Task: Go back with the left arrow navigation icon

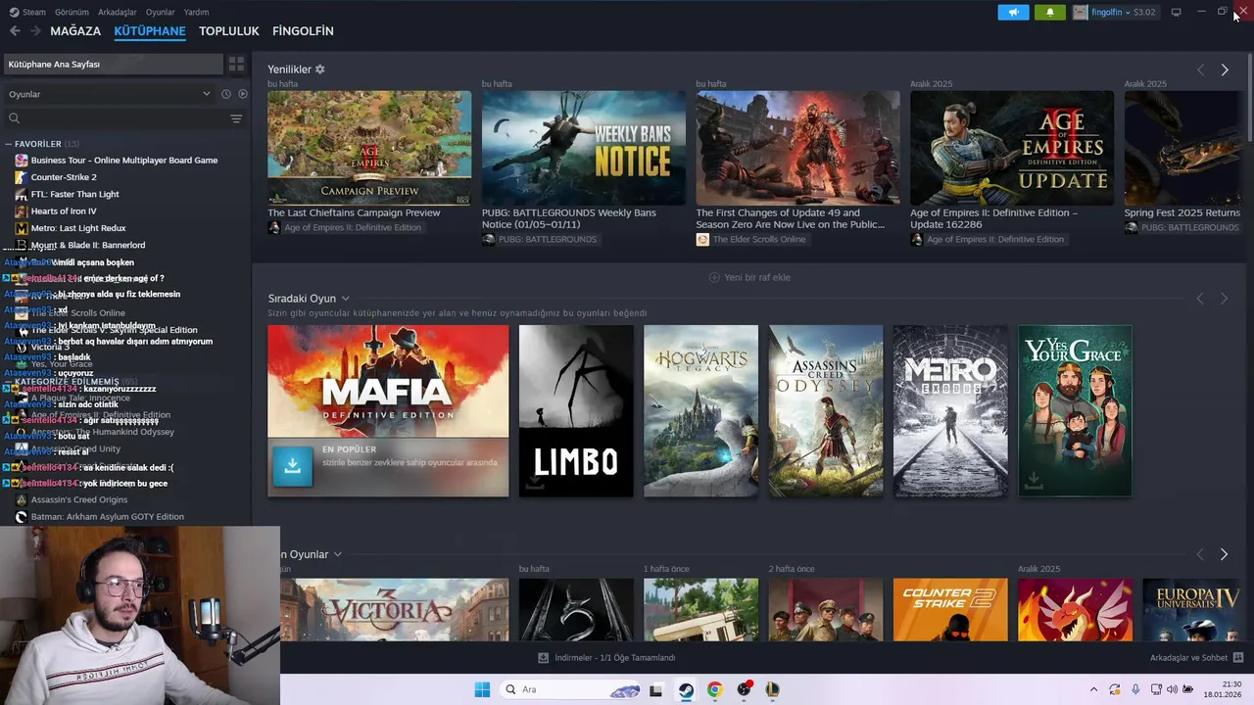Action: click(x=15, y=31)
